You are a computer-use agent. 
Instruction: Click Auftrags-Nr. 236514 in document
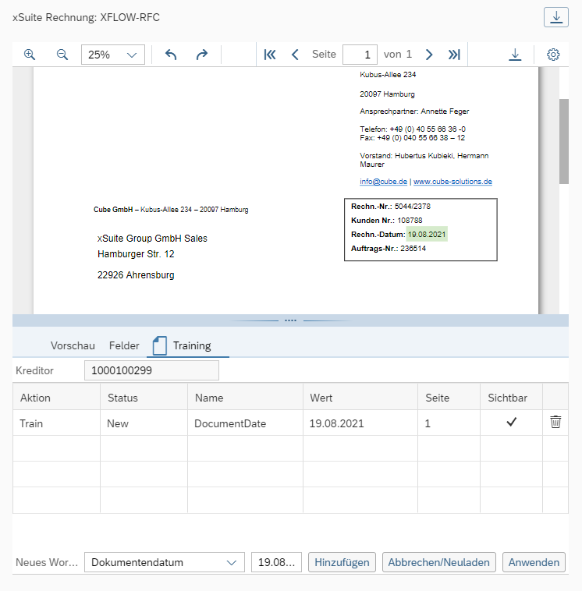pos(389,249)
